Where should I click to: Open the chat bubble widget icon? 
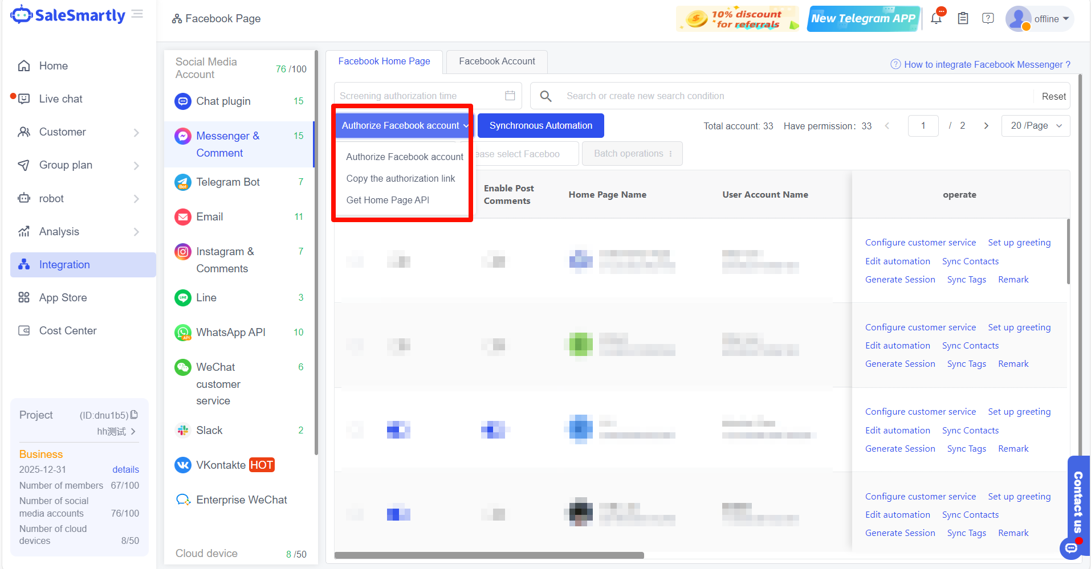tap(1071, 548)
